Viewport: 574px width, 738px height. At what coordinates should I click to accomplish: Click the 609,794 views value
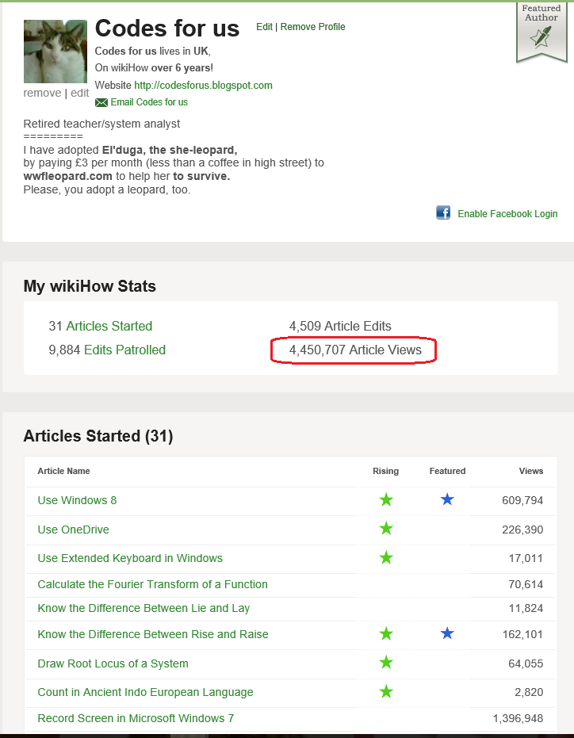[x=522, y=500]
